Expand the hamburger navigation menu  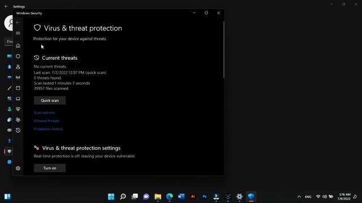pos(18,33)
